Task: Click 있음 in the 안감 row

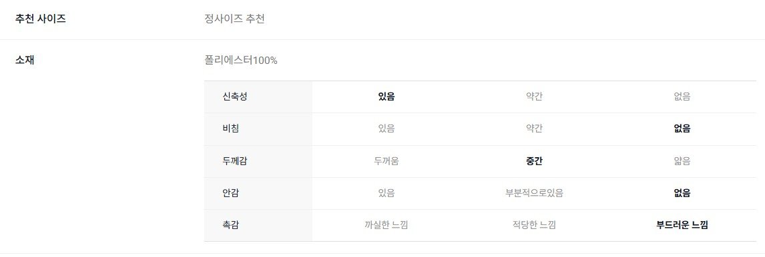Action: coord(387,193)
